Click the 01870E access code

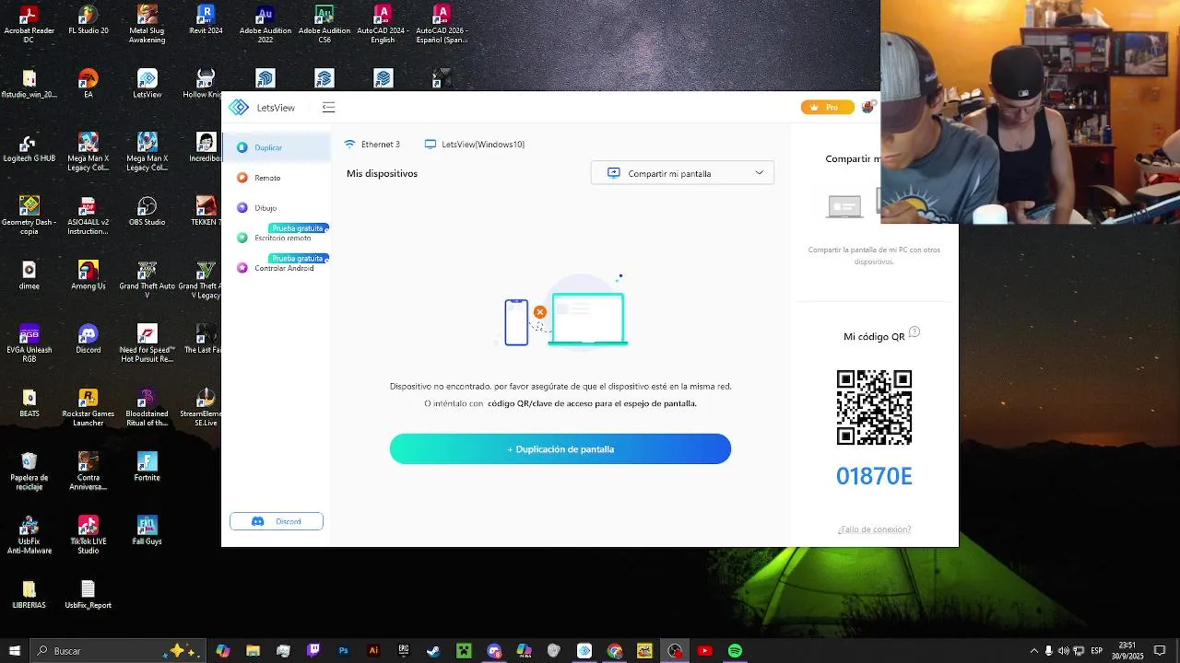874,476
